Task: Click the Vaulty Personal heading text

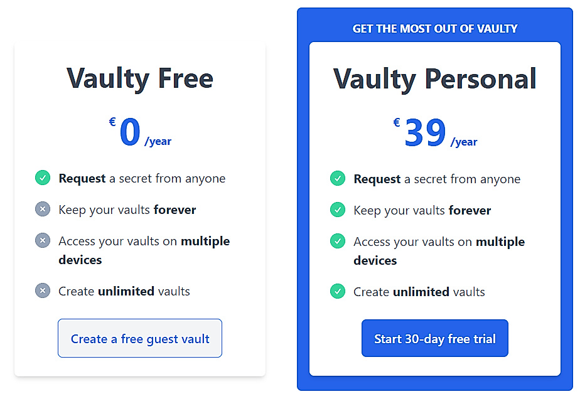Action: (x=434, y=78)
